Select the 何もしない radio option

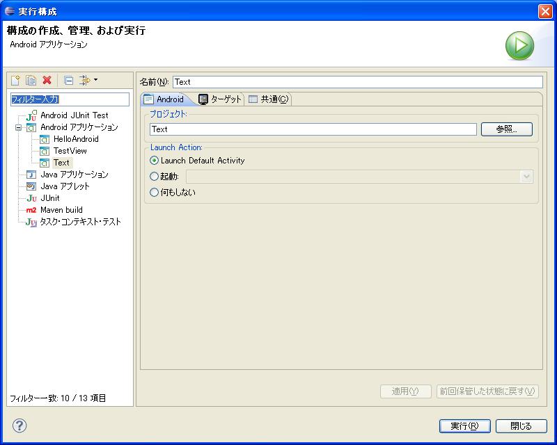tap(154, 193)
